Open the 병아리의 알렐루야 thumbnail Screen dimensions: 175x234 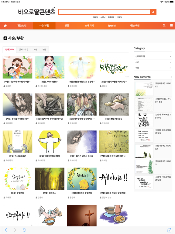click(82, 179)
